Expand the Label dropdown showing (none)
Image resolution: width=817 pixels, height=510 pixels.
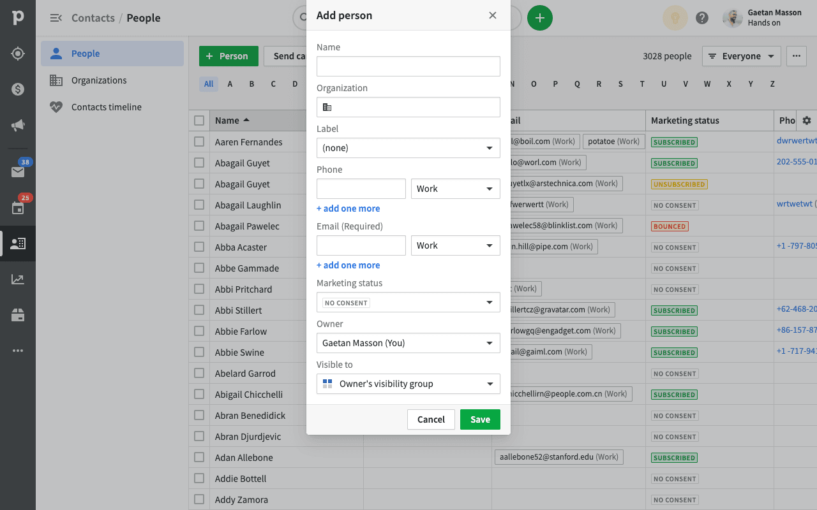pyautogui.click(x=408, y=148)
